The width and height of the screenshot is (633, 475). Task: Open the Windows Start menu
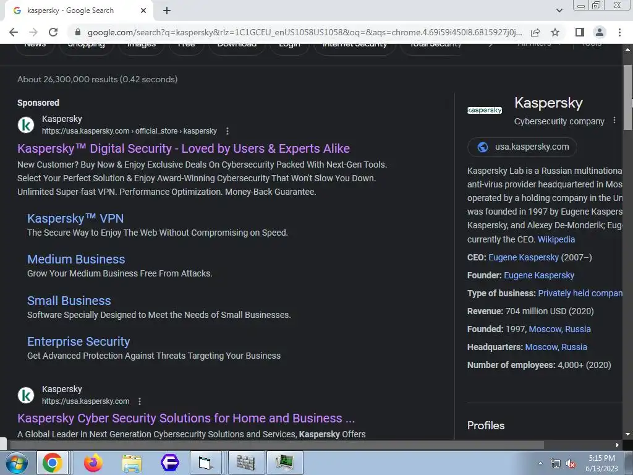pyautogui.click(x=17, y=463)
